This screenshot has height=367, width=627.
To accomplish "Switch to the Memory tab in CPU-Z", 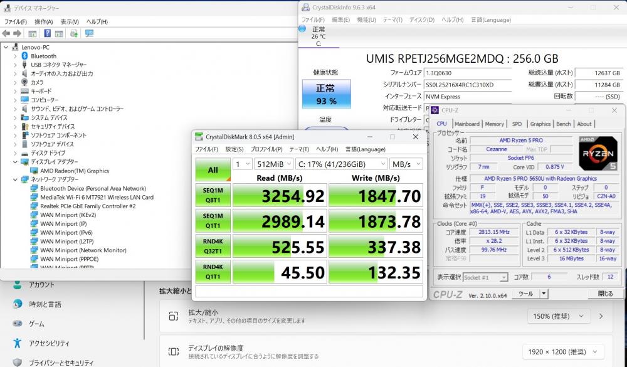I will [x=494, y=124].
